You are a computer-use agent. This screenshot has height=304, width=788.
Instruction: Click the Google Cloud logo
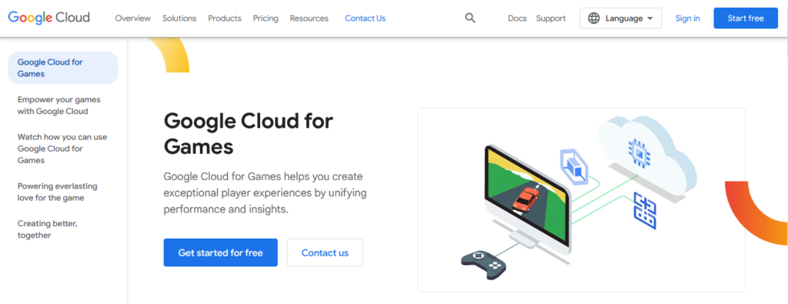point(48,18)
